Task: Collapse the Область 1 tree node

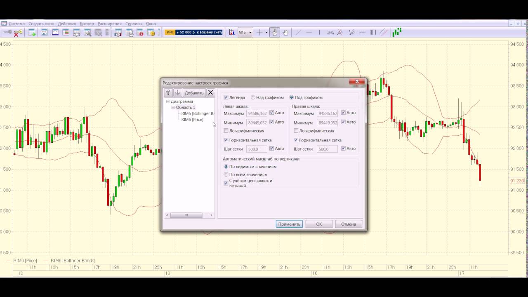Action: 173,107
